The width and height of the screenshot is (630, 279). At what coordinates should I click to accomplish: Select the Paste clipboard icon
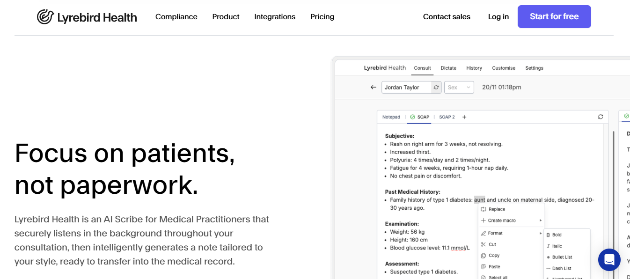click(483, 267)
